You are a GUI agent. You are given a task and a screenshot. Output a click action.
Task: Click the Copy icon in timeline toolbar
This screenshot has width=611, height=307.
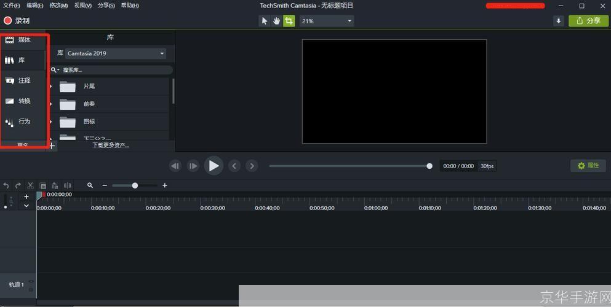[43, 186]
